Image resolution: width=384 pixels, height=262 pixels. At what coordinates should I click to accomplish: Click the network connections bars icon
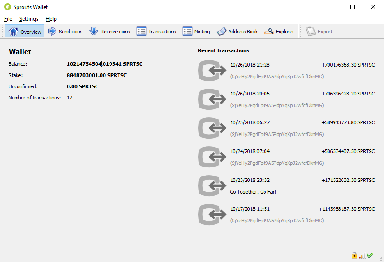[362, 256]
